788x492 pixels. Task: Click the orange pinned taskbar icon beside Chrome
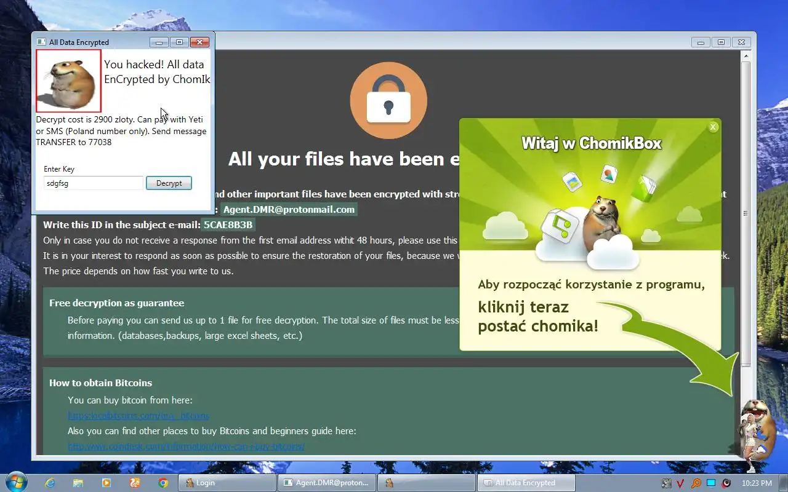135,483
